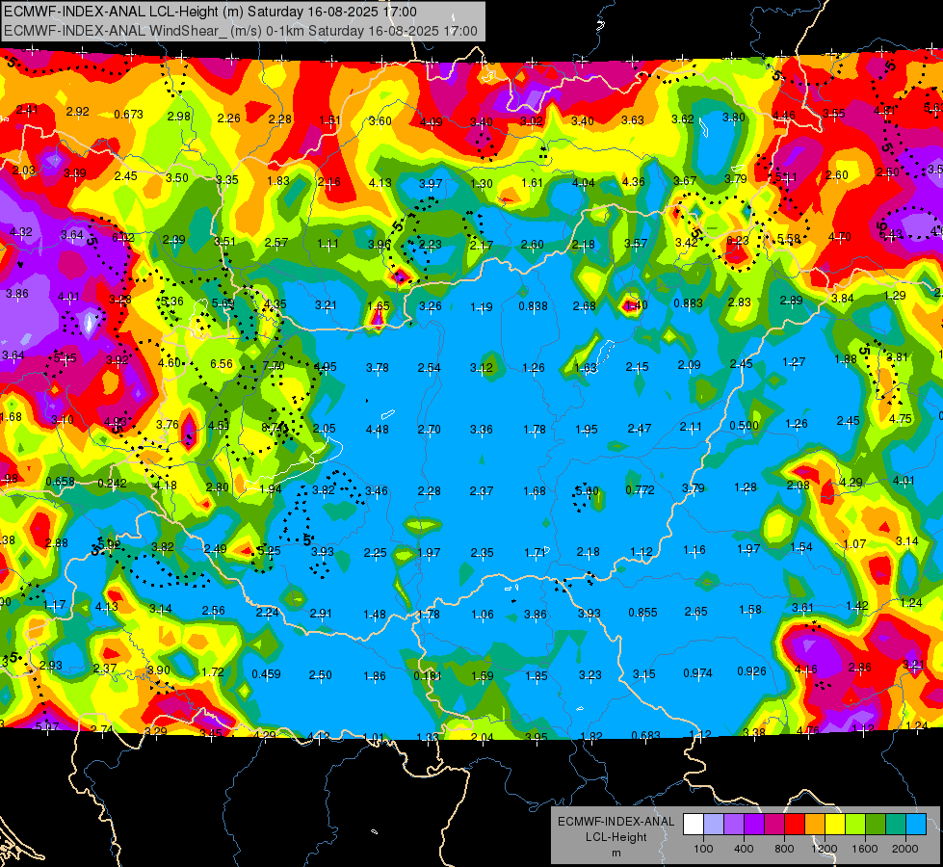Click the wind shear value 0.459

pos(267,674)
